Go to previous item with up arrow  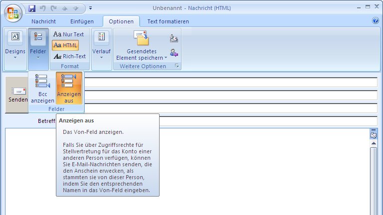coord(65,8)
